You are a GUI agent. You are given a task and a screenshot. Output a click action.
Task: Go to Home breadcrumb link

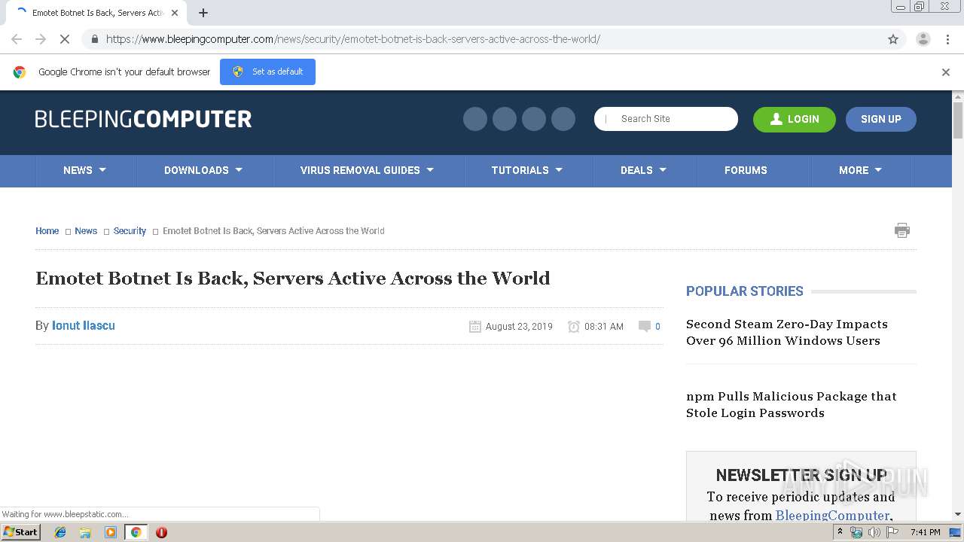[47, 231]
